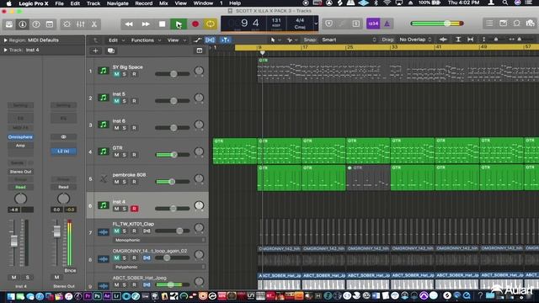Mute the Inst 6 track

point(116,128)
